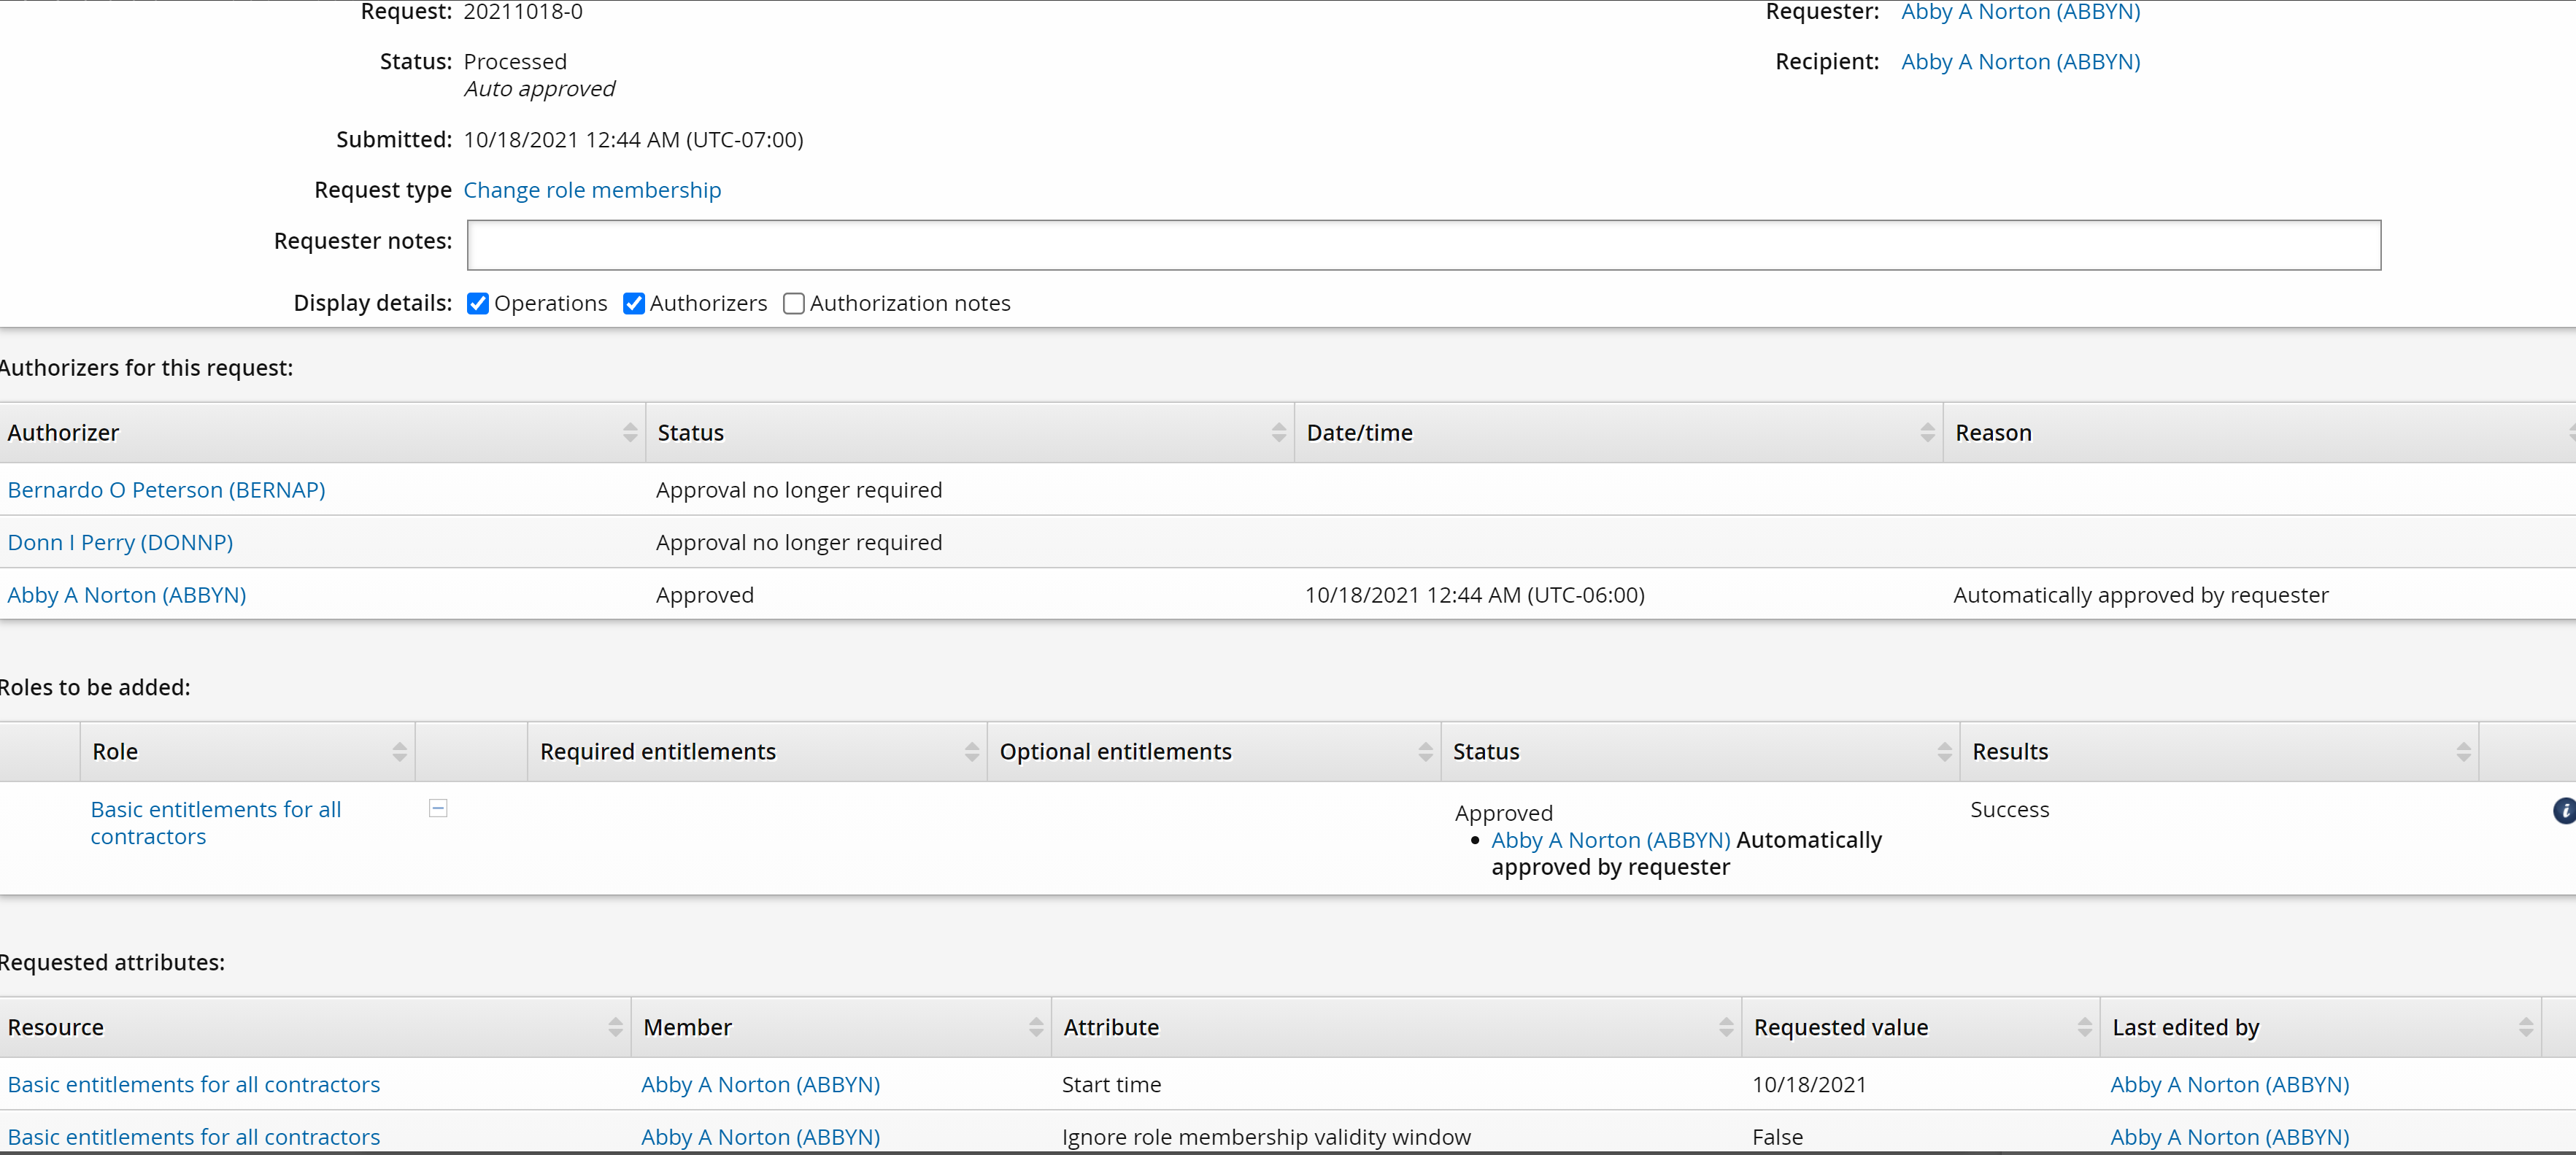This screenshot has height=1155, width=2576.
Task: Sort the Status column in authorizers table
Action: pyautogui.click(x=1281, y=432)
